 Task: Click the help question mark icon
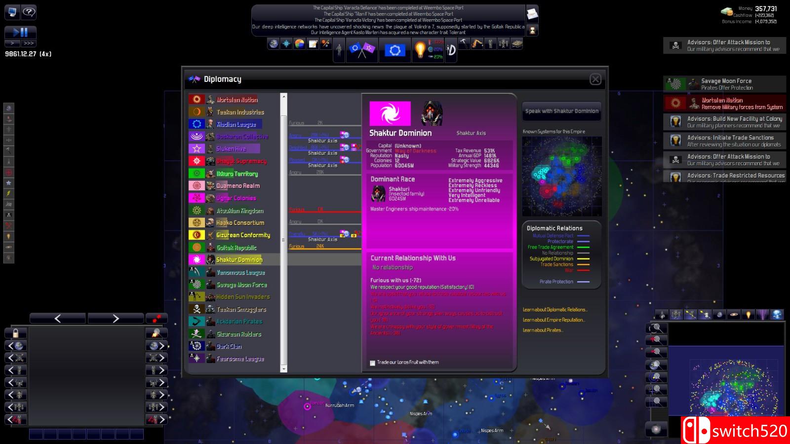(29, 12)
